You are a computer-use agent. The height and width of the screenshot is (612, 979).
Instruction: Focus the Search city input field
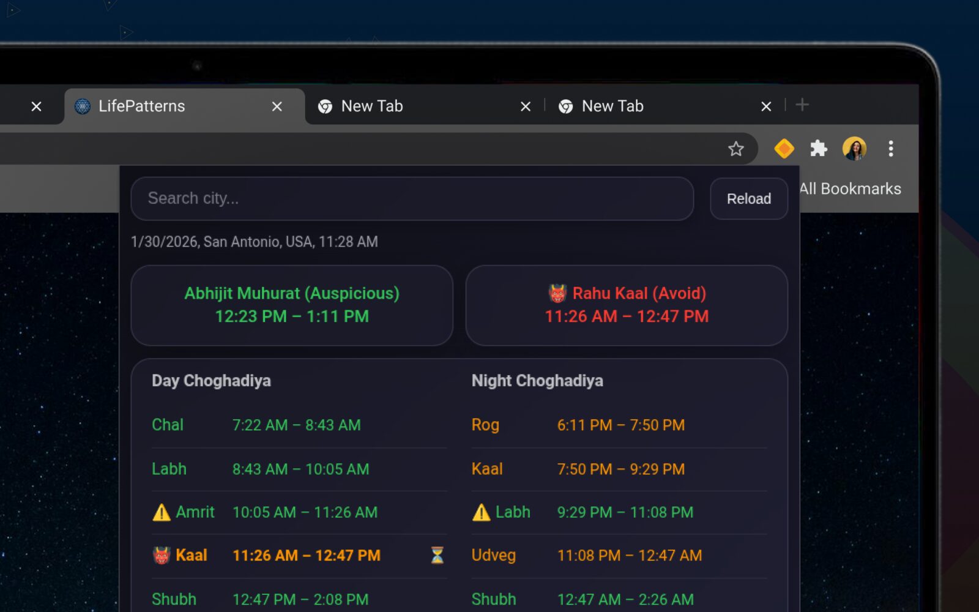(x=412, y=198)
